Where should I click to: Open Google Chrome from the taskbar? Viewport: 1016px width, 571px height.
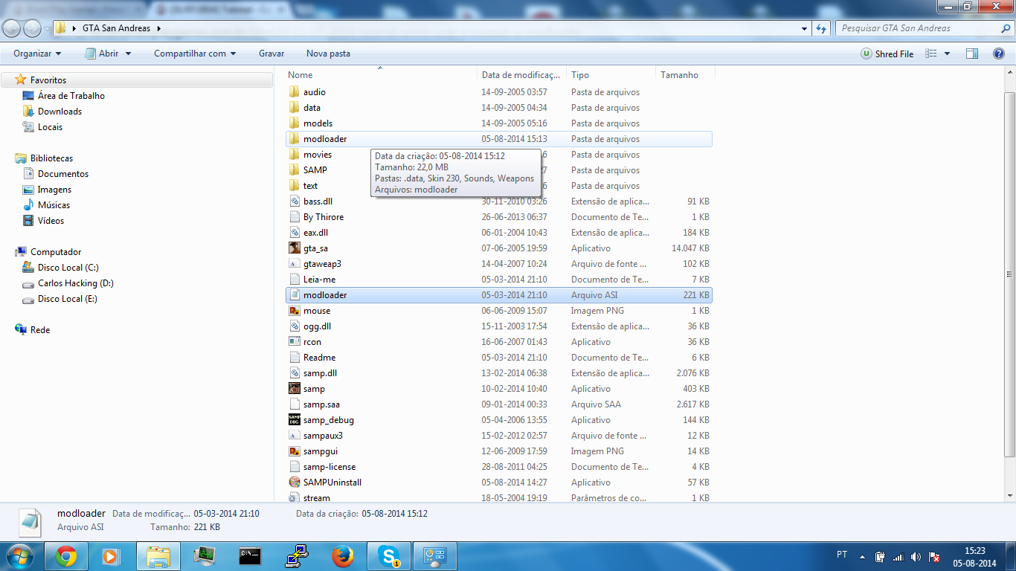[x=65, y=556]
